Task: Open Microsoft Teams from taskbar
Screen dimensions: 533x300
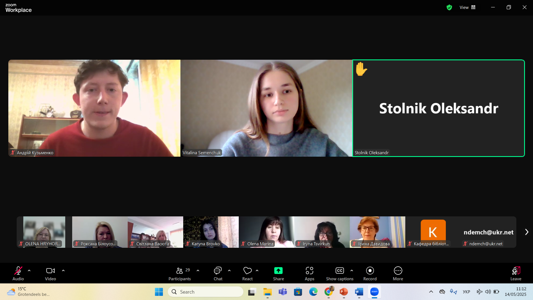Action: point(283,292)
